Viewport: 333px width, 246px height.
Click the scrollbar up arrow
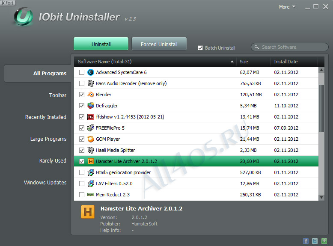(321, 70)
